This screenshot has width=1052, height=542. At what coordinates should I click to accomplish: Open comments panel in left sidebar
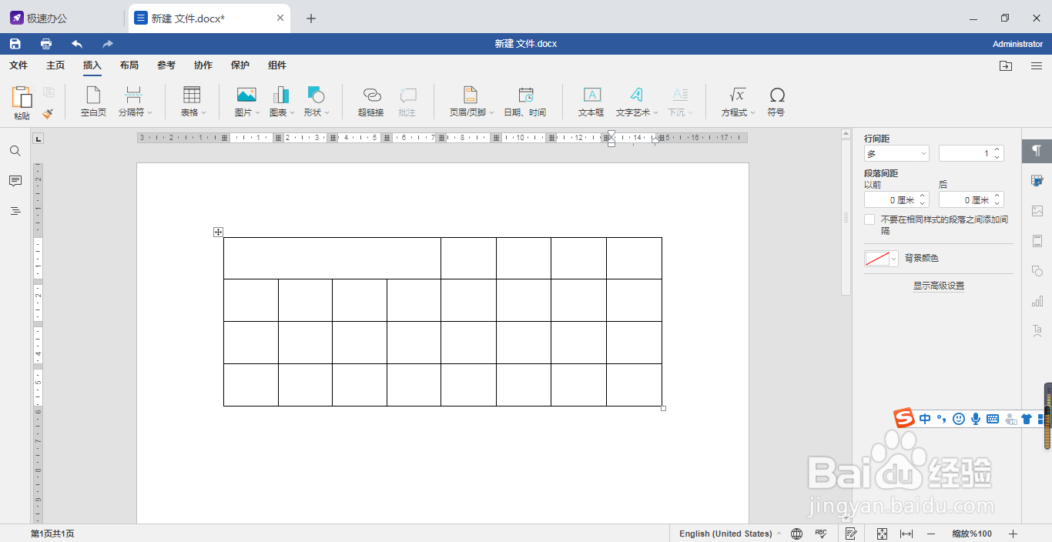[15, 181]
